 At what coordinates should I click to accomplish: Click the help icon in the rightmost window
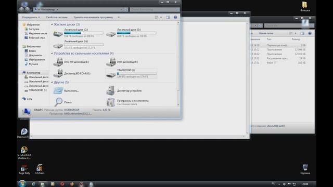click(x=310, y=33)
